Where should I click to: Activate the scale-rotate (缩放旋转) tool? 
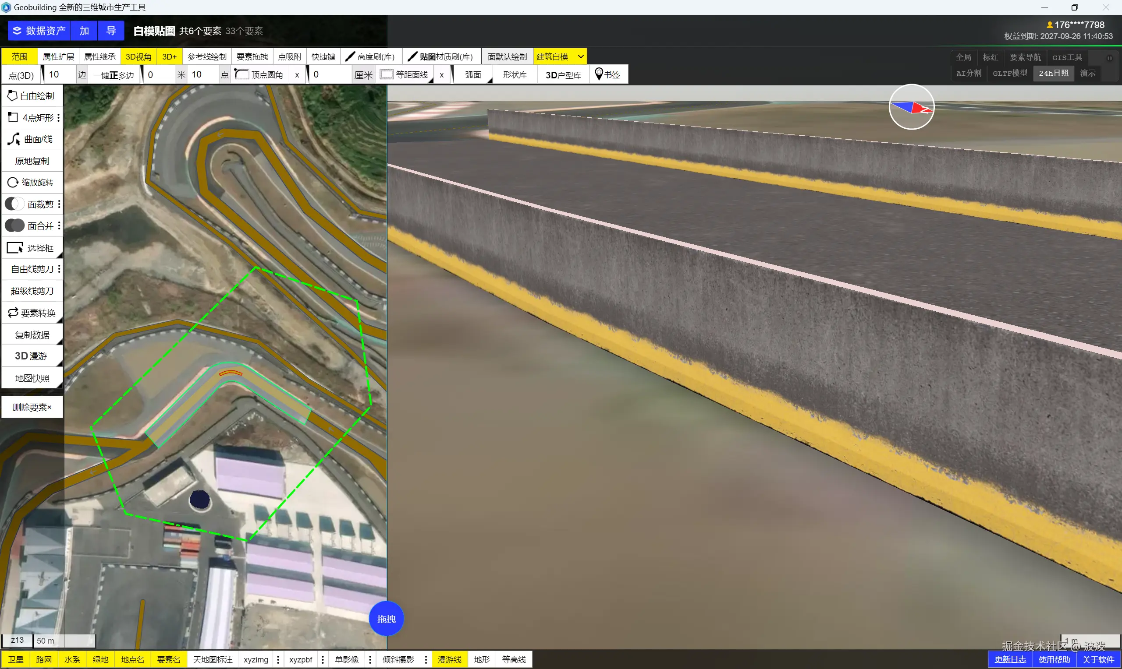point(32,182)
